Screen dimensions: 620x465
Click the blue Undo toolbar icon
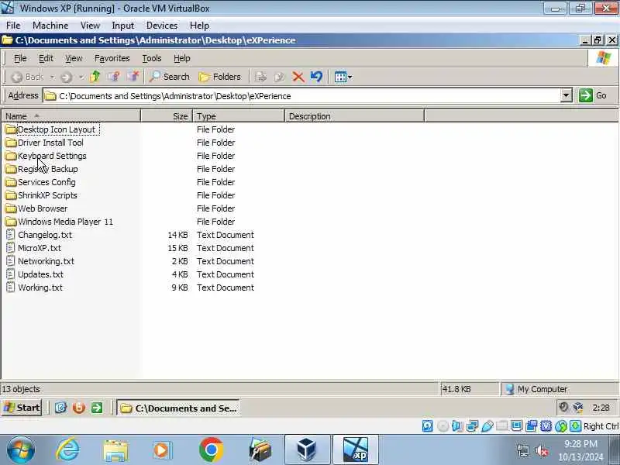(317, 76)
